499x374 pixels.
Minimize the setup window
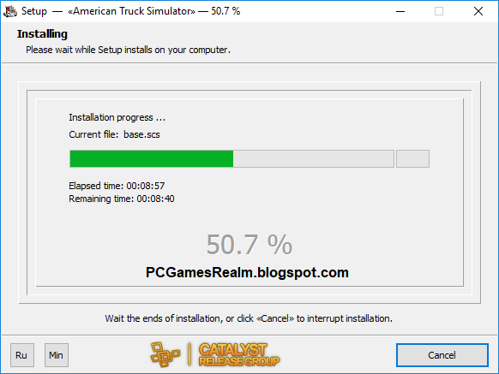[x=400, y=11]
